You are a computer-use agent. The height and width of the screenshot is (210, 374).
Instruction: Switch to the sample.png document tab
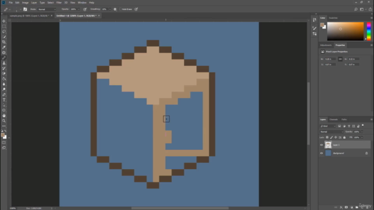click(x=29, y=16)
